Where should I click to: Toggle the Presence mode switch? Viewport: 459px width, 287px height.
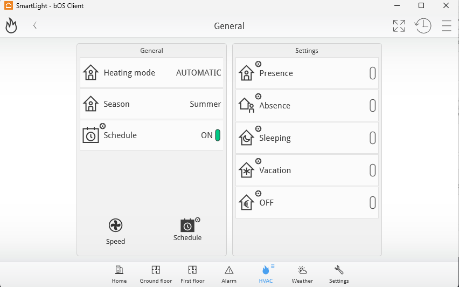[372, 73]
